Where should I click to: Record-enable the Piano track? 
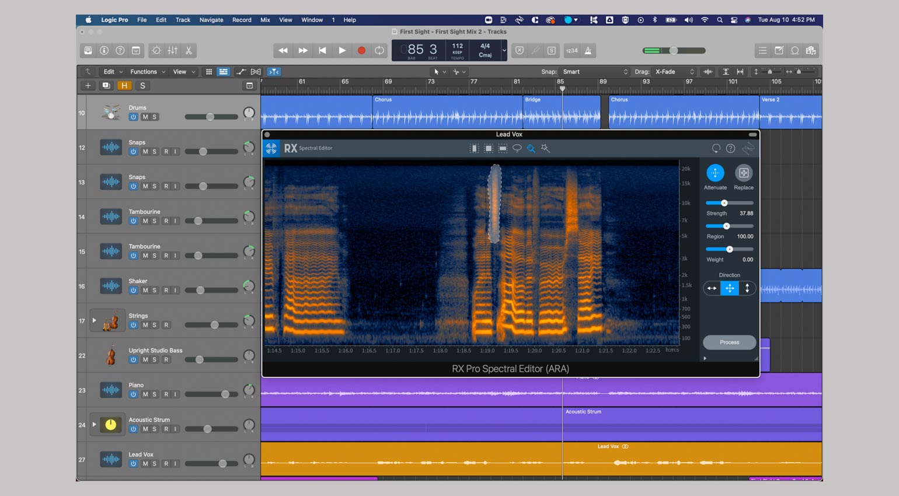166,394
